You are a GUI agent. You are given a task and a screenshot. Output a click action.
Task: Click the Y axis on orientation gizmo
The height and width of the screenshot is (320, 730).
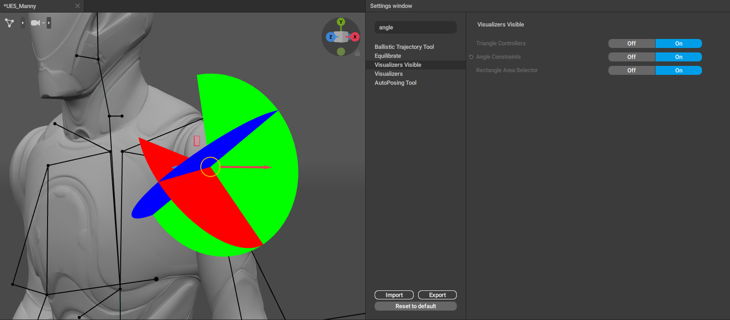click(x=341, y=22)
